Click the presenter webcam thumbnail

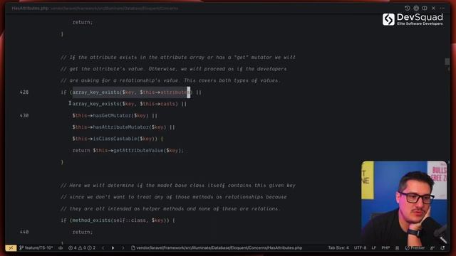[404, 203]
